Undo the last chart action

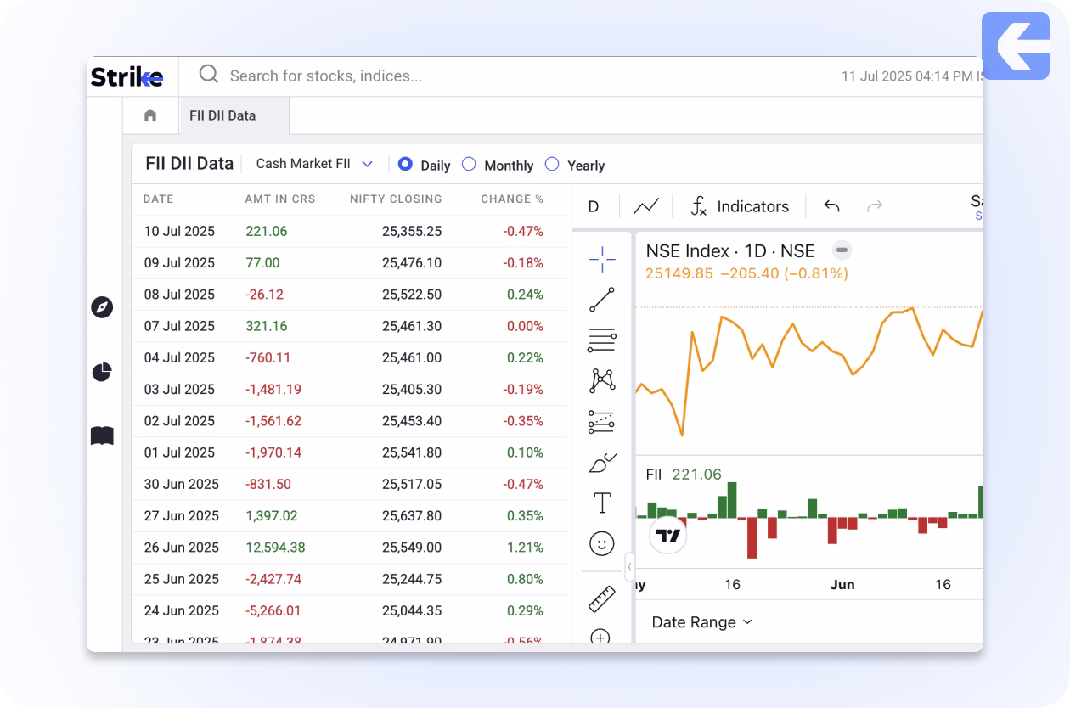[832, 206]
